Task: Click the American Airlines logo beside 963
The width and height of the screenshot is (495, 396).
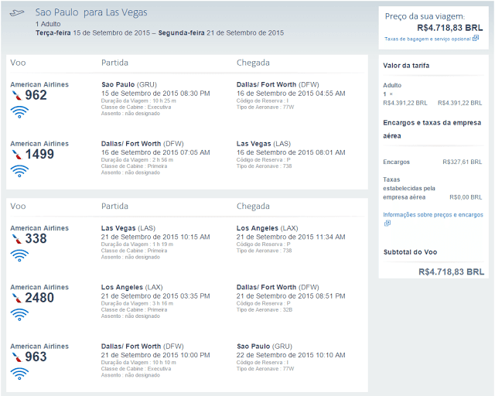Action: tap(16, 357)
